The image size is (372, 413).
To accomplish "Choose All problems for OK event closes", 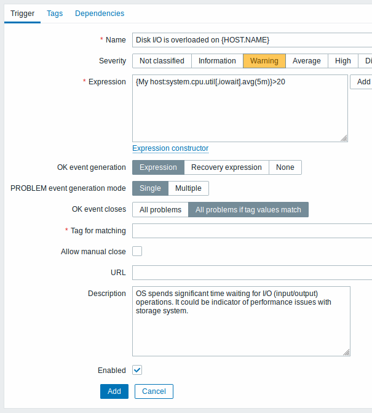I will click(160, 210).
